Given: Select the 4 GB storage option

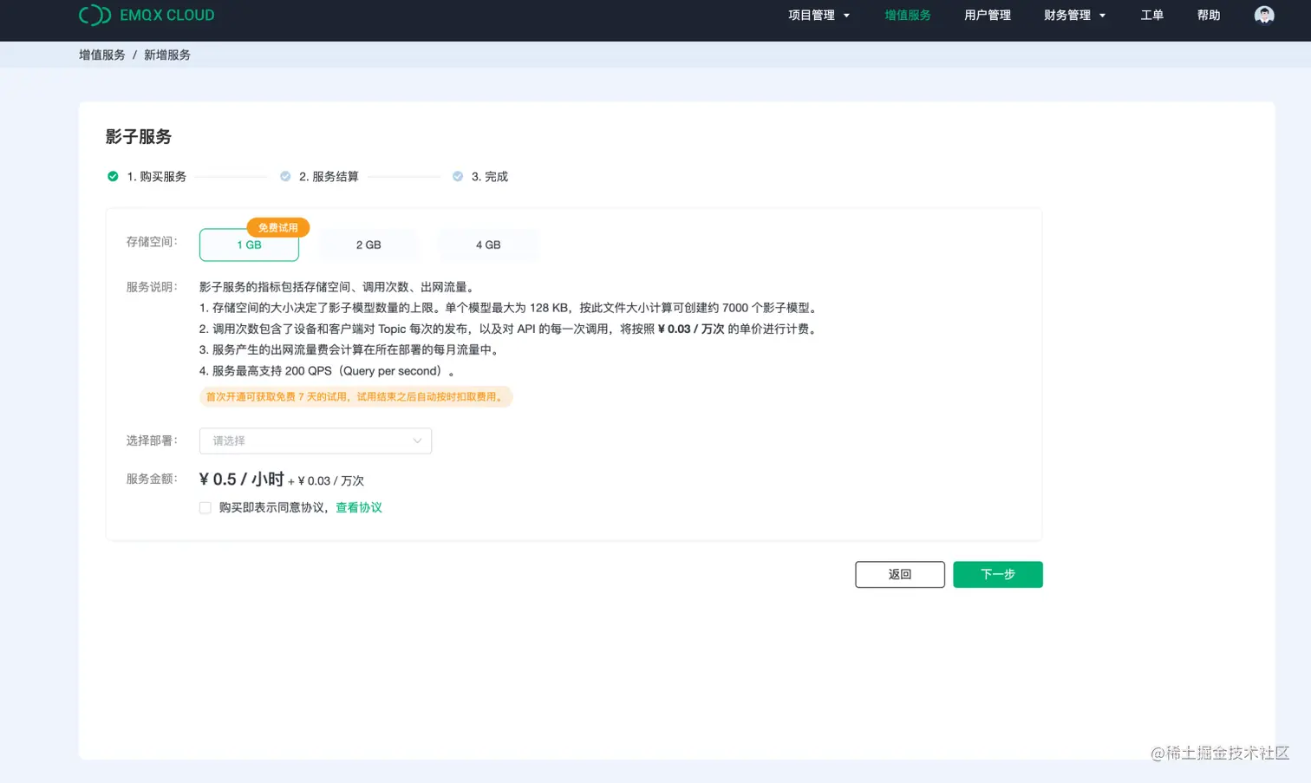Looking at the screenshot, I should 487,245.
